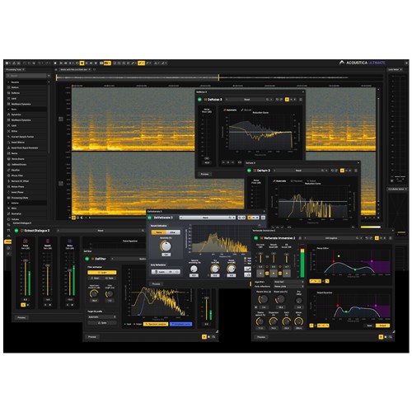Select the Manual mode in DeNoise 3

click(246, 110)
